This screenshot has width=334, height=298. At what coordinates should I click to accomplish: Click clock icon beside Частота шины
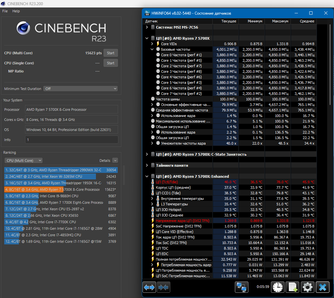pos(153,99)
